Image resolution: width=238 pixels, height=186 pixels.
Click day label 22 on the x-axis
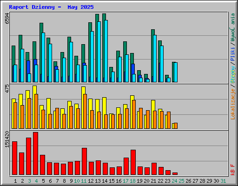tap(160, 181)
